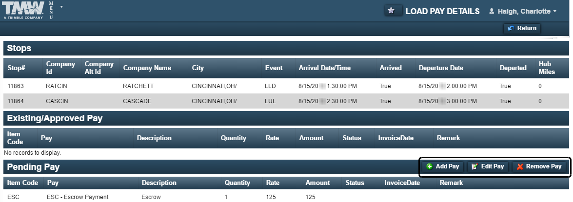
Task: Sort stops by Arrival Date/Time header
Action: pos(324,68)
